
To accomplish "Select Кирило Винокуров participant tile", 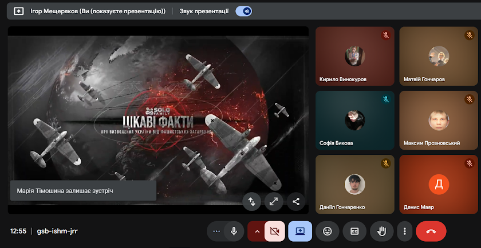I will [x=354, y=56].
